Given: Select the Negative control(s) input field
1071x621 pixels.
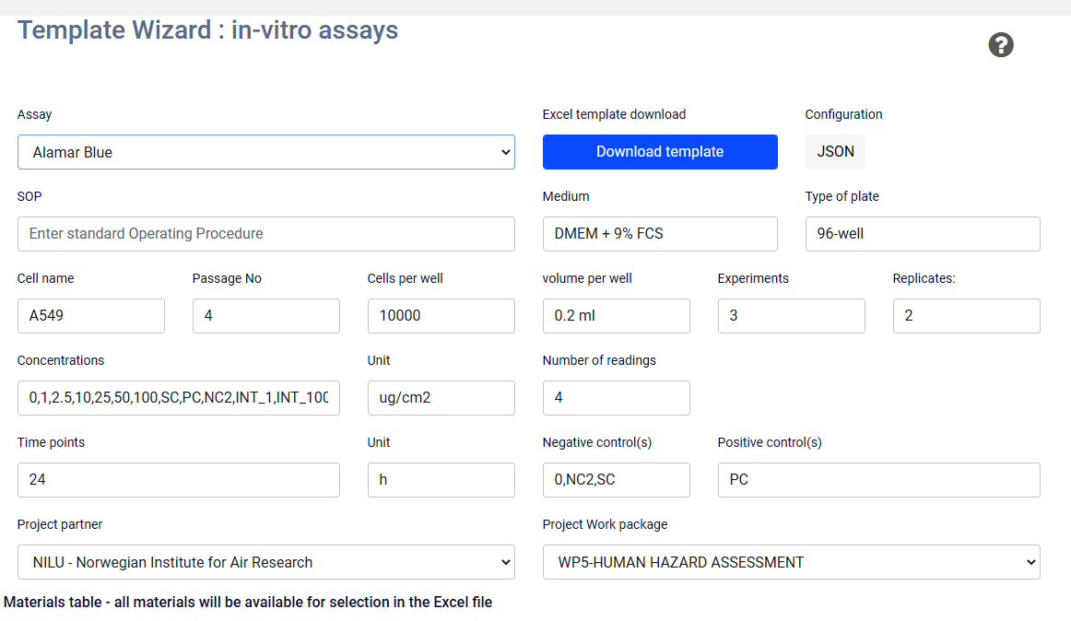Looking at the screenshot, I should [616, 480].
